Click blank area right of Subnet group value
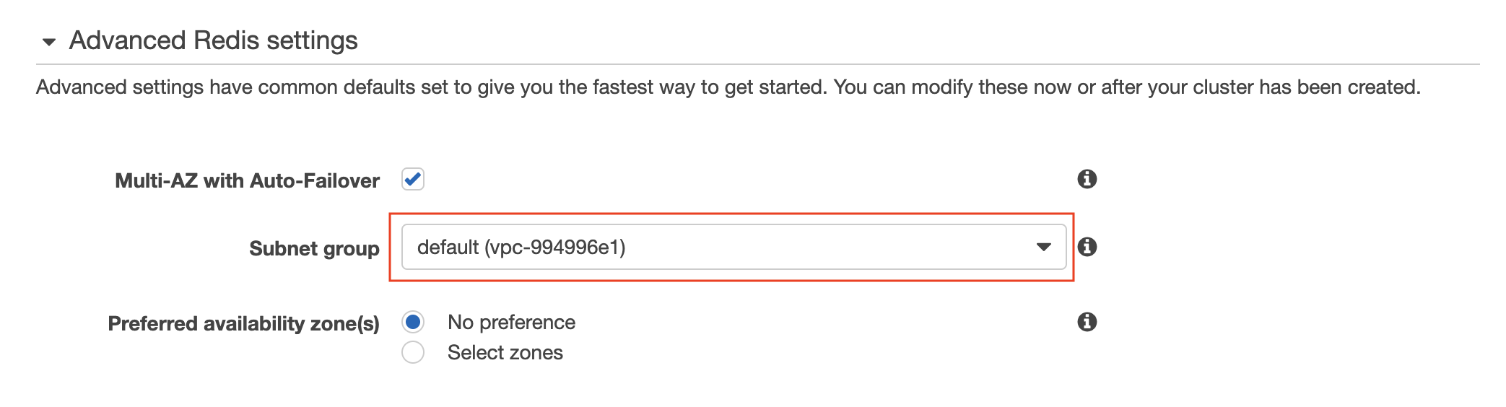Image resolution: width=1506 pixels, height=407 pixels. (x=830, y=247)
